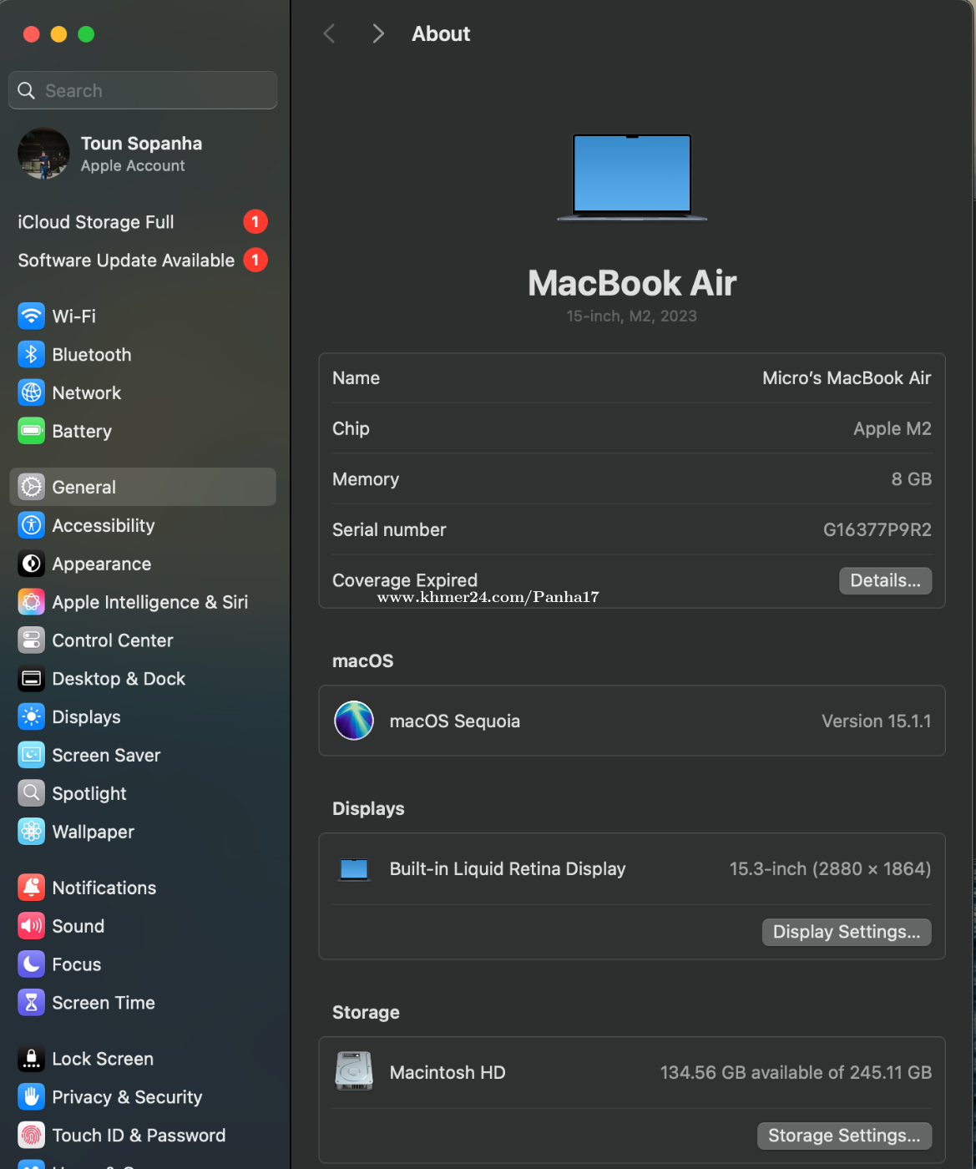Click the name Micro's MacBook Air
The height and width of the screenshot is (1169, 976).
pyautogui.click(x=847, y=378)
